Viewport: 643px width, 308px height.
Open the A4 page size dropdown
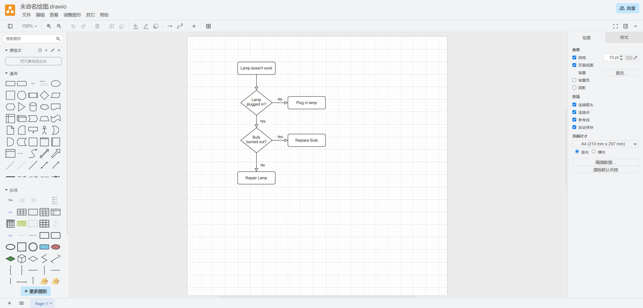point(605,144)
